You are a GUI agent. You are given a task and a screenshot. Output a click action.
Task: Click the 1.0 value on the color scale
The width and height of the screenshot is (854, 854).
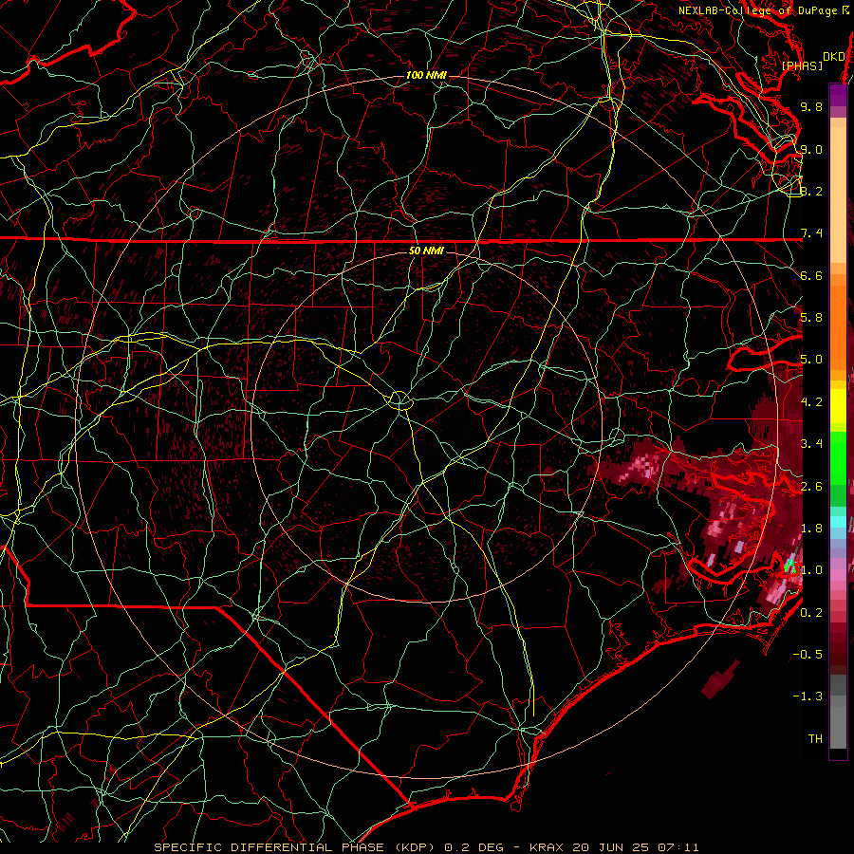[x=811, y=570]
